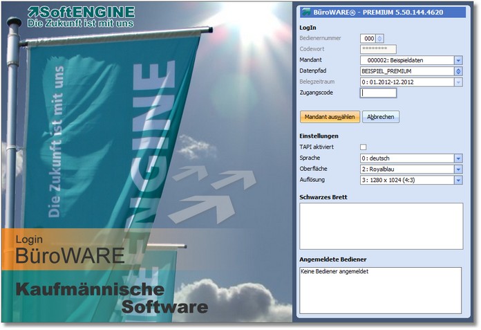Click the SoftENGINE logo at top left
Screen dimensions: 481x330
coord(80,17)
